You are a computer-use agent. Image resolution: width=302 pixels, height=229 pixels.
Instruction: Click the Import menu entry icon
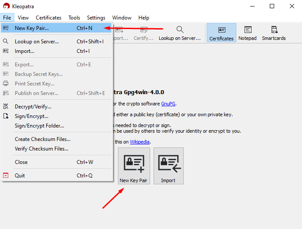(x=6, y=51)
